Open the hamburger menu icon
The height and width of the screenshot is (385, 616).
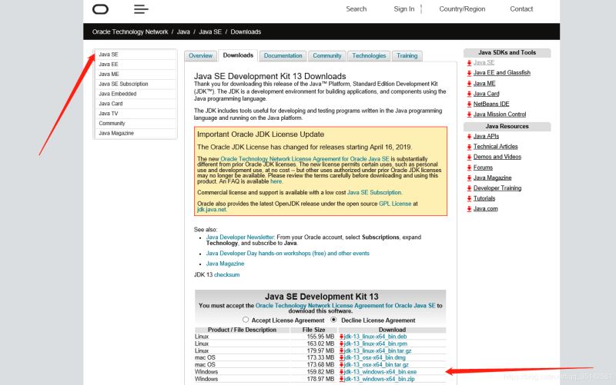click(141, 9)
